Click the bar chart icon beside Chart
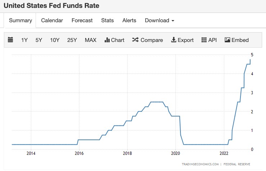266x171 pixels. pos(107,40)
